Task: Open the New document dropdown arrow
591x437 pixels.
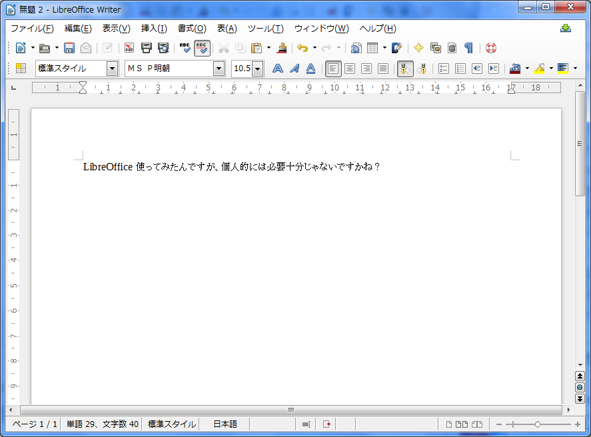Action: click(x=33, y=48)
